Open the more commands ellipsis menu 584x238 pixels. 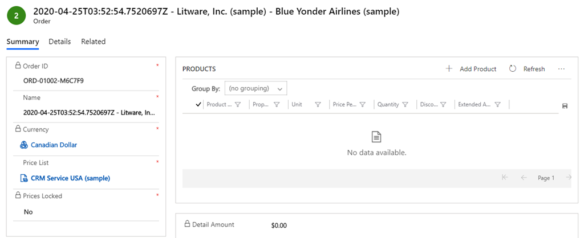click(x=561, y=69)
